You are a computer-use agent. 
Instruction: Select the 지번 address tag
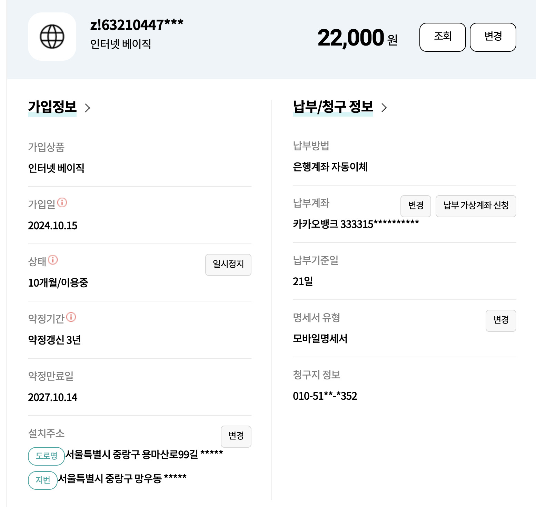(x=43, y=480)
